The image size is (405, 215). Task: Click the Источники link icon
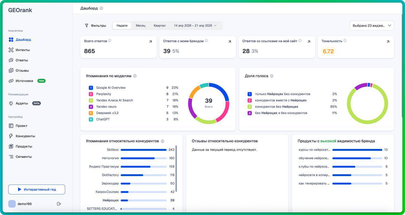pos(11,81)
